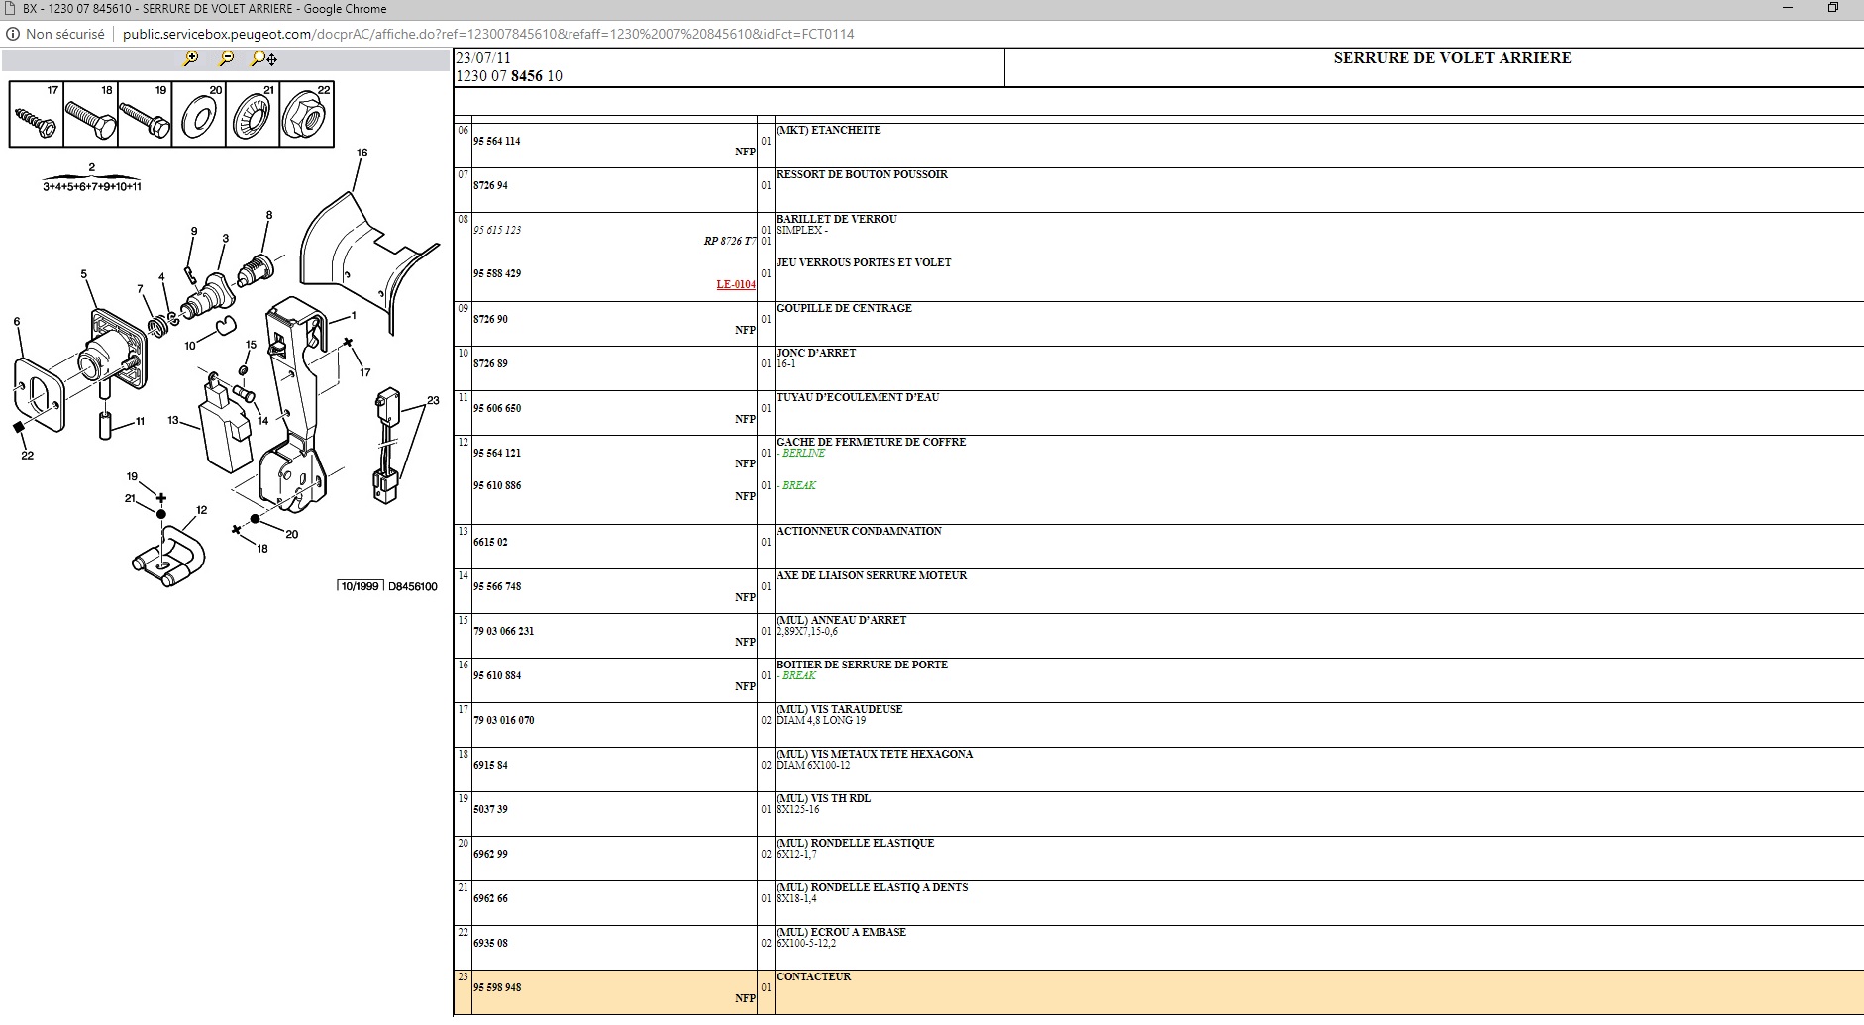The image size is (1864, 1025).
Task: Click part 12 striker in diagram
Action: [169, 557]
